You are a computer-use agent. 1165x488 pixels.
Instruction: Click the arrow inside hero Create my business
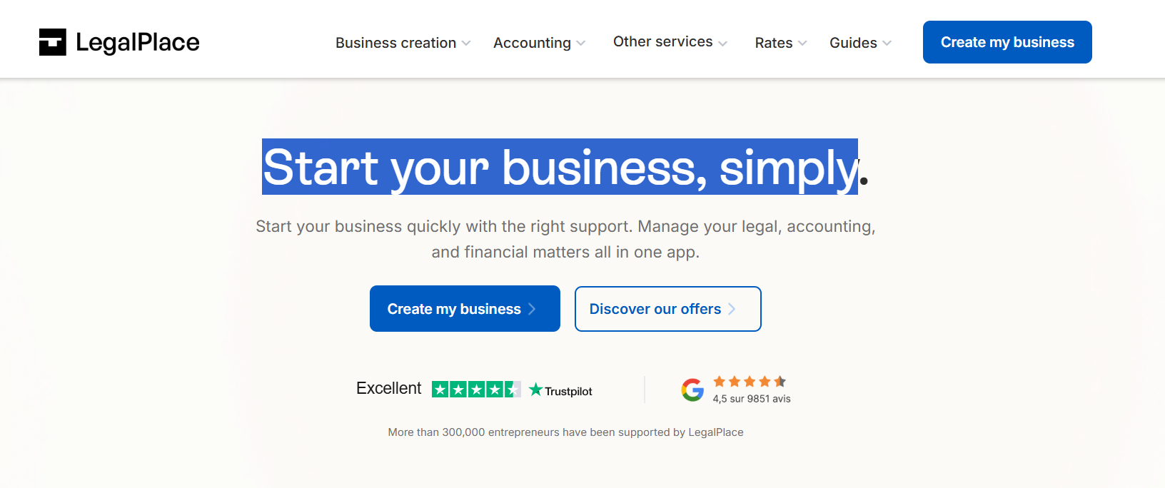click(532, 309)
